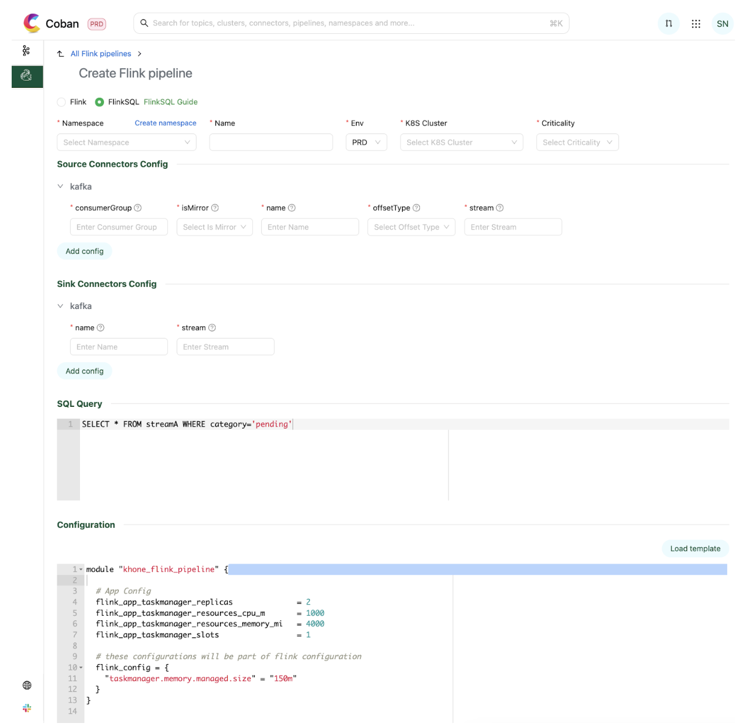Click the "khone_flink_pipeline" module name
The height and width of the screenshot is (728, 750).
tap(169, 570)
